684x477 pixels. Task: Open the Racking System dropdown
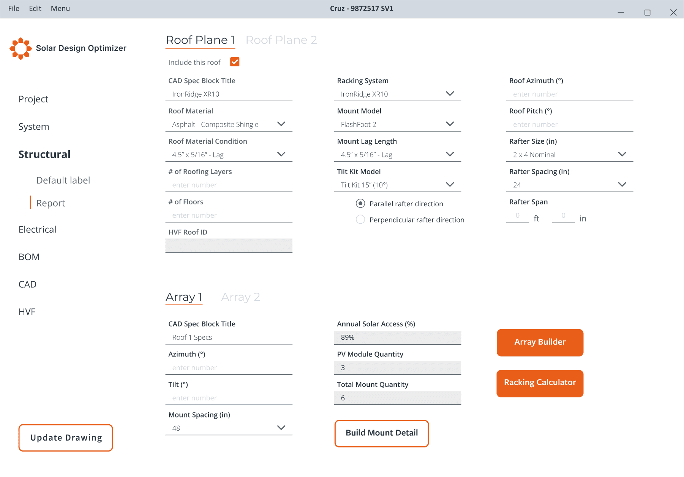coord(397,94)
